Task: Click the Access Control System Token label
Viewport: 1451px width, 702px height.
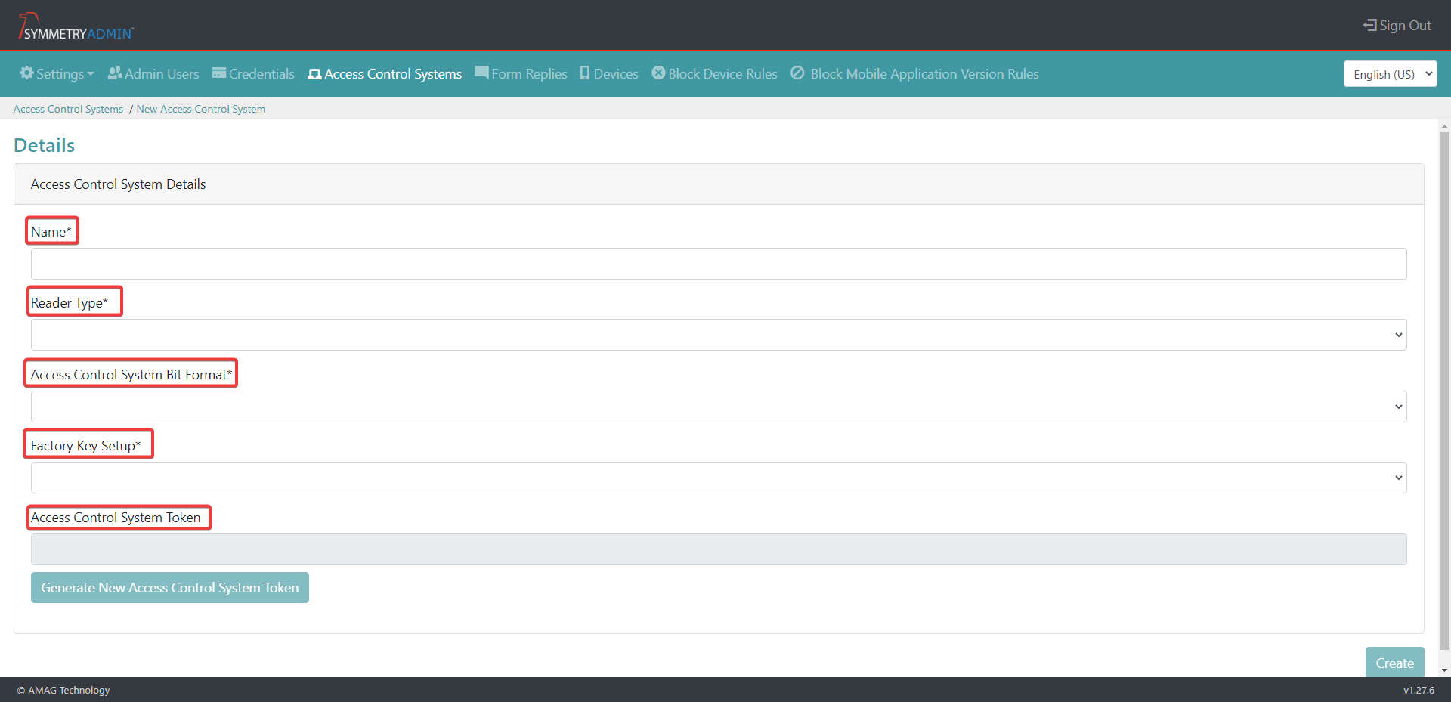Action: (x=116, y=517)
